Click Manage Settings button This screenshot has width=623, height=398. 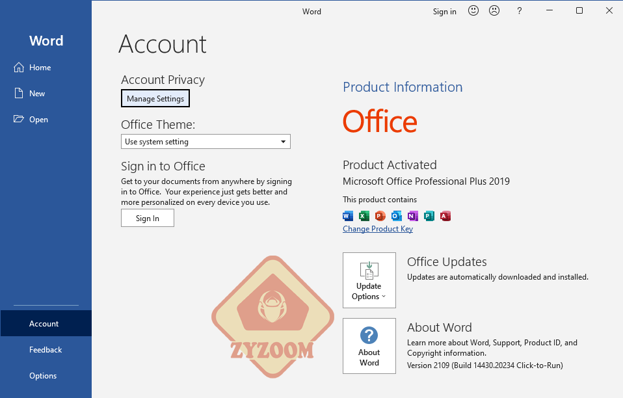click(155, 98)
